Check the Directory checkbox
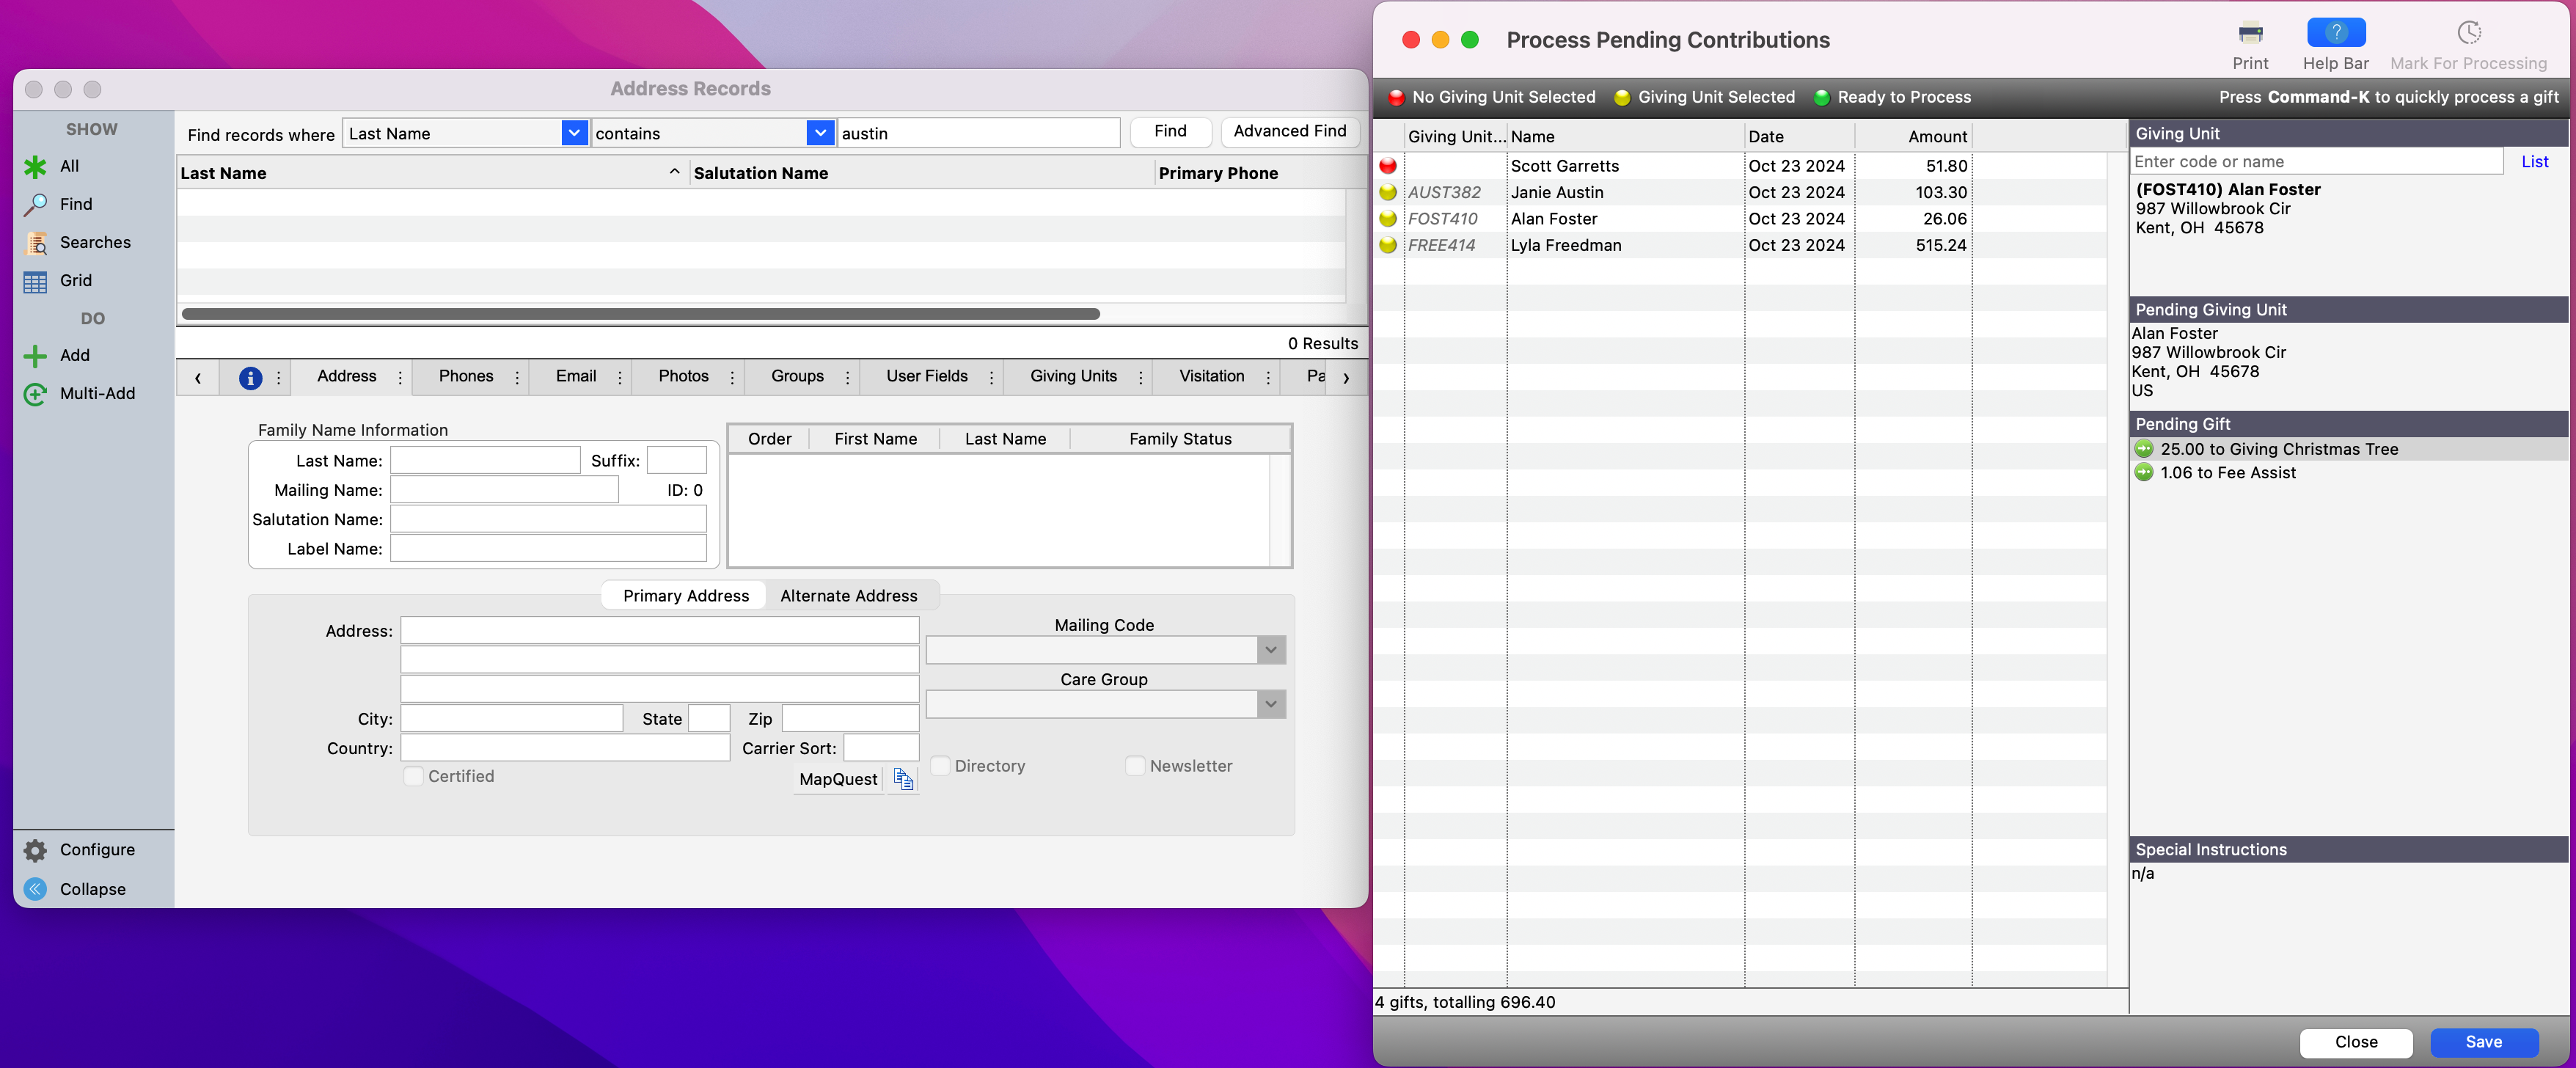The width and height of the screenshot is (2576, 1068). coord(940,766)
